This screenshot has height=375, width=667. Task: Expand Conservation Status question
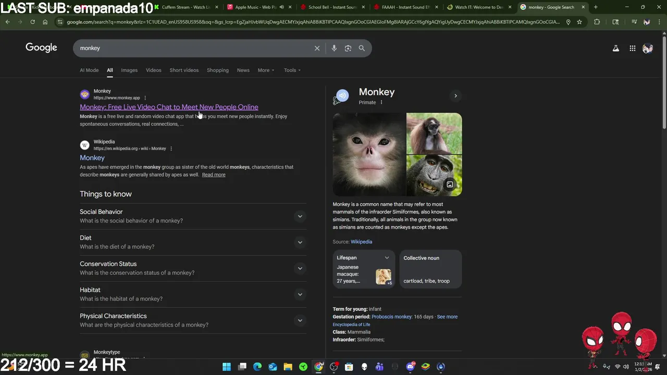300,268
